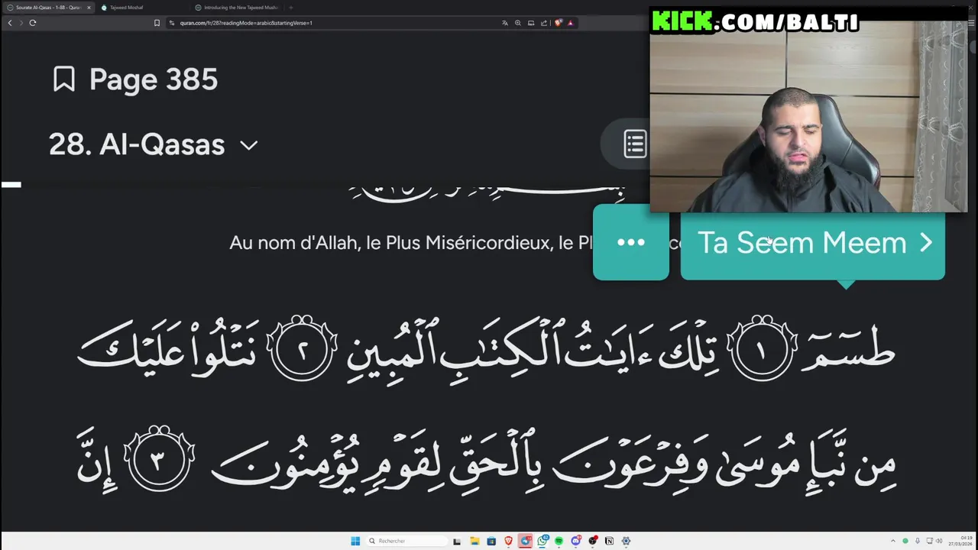This screenshot has width=978, height=550.
Task: Switch to Introducing the New Tajweed Mushaf tab
Action: pos(238,8)
